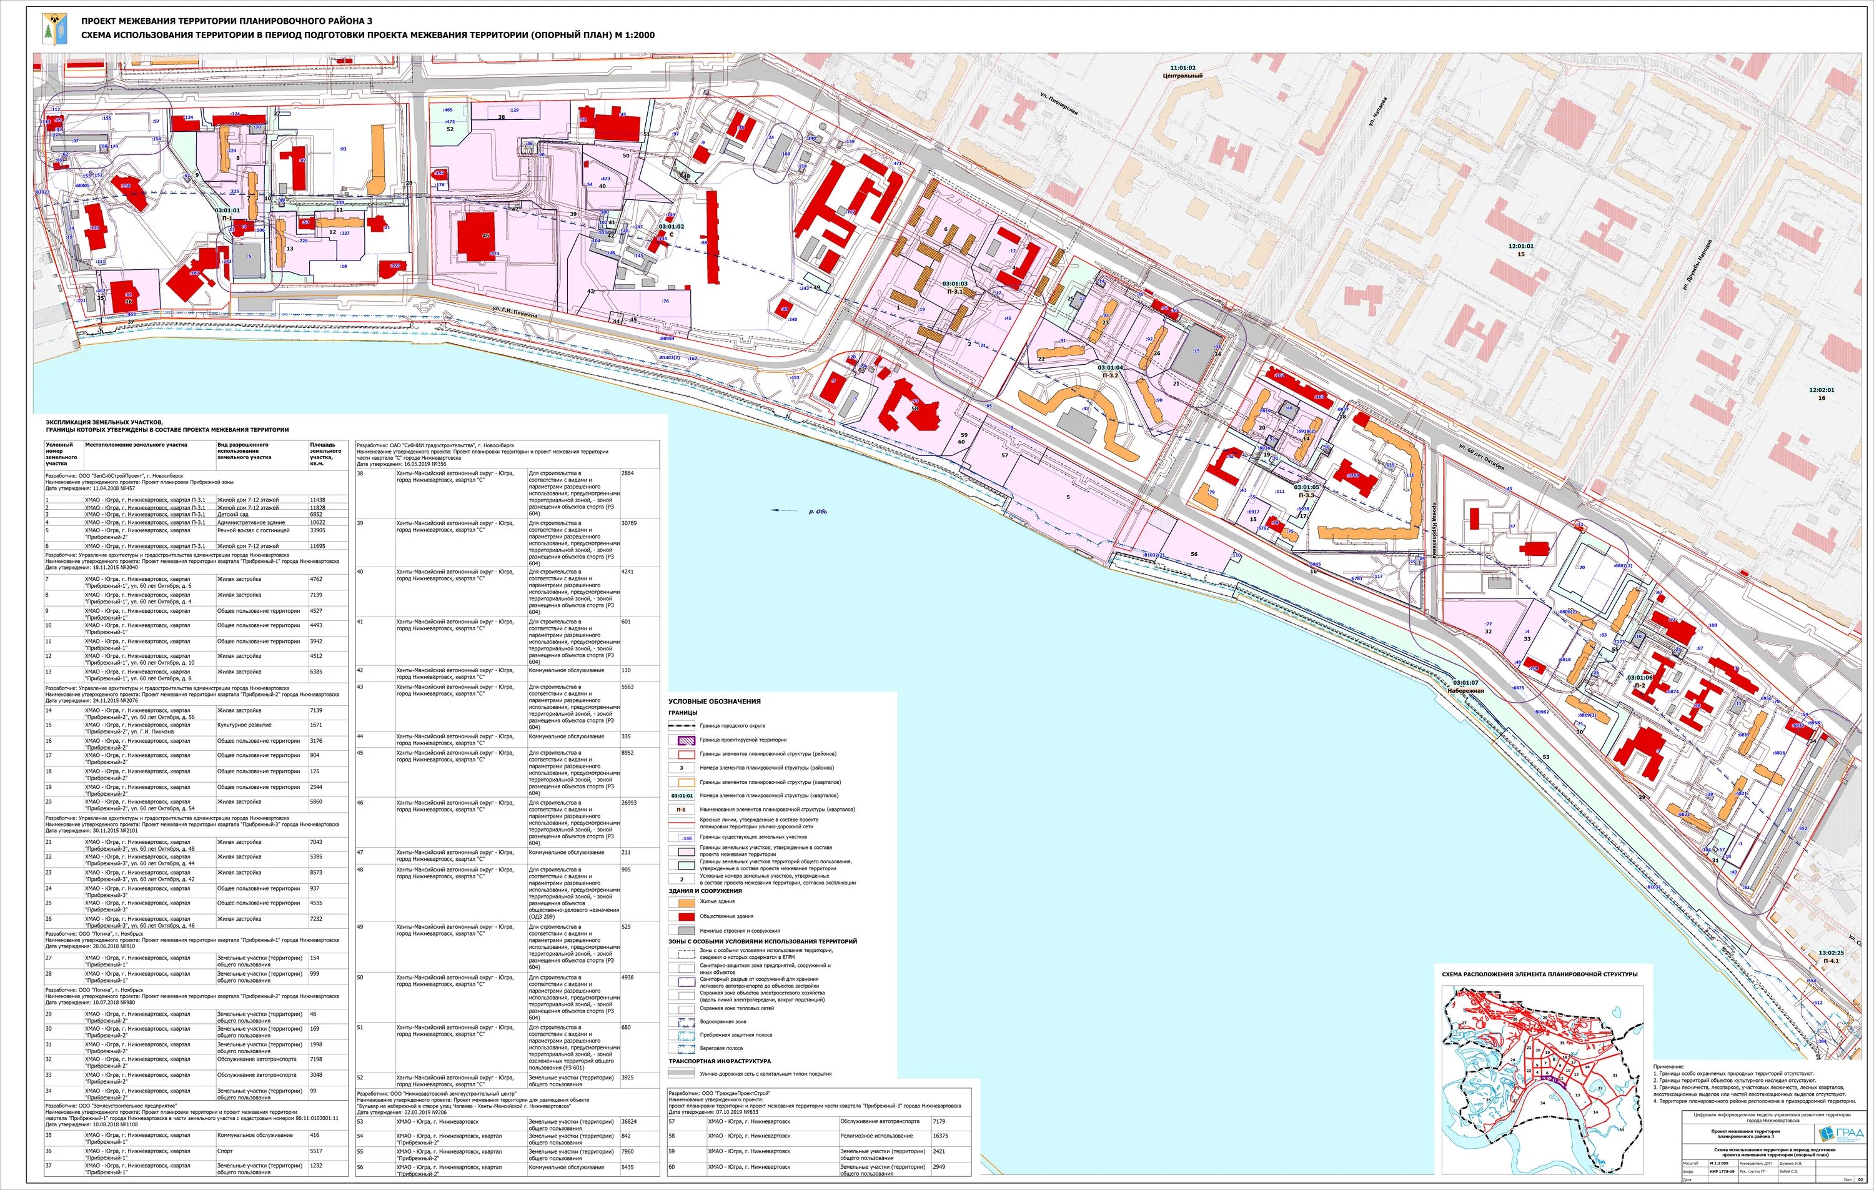Click the 'Примечание:' notes heading

pyautogui.click(x=1668, y=1067)
